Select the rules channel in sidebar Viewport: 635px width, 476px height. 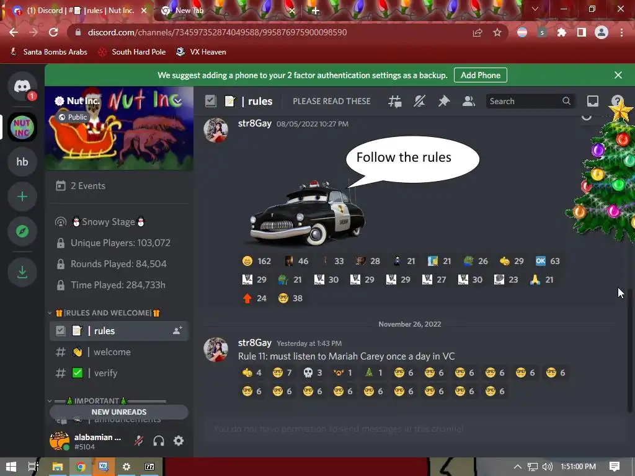point(119,331)
